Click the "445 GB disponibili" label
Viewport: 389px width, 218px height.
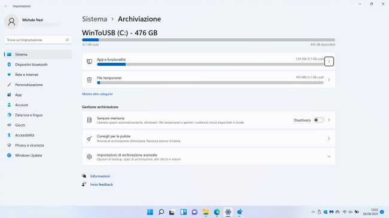pyautogui.click(x=323, y=45)
